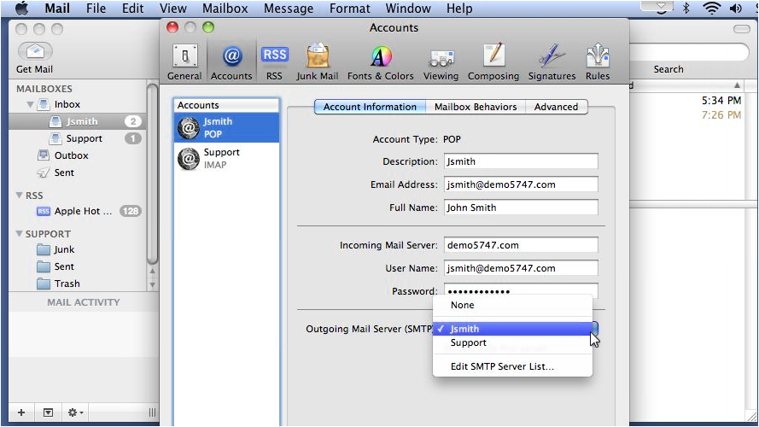Viewport: 759px width, 427px height.
Task: Open RSS preferences pane
Action: pyautogui.click(x=274, y=62)
